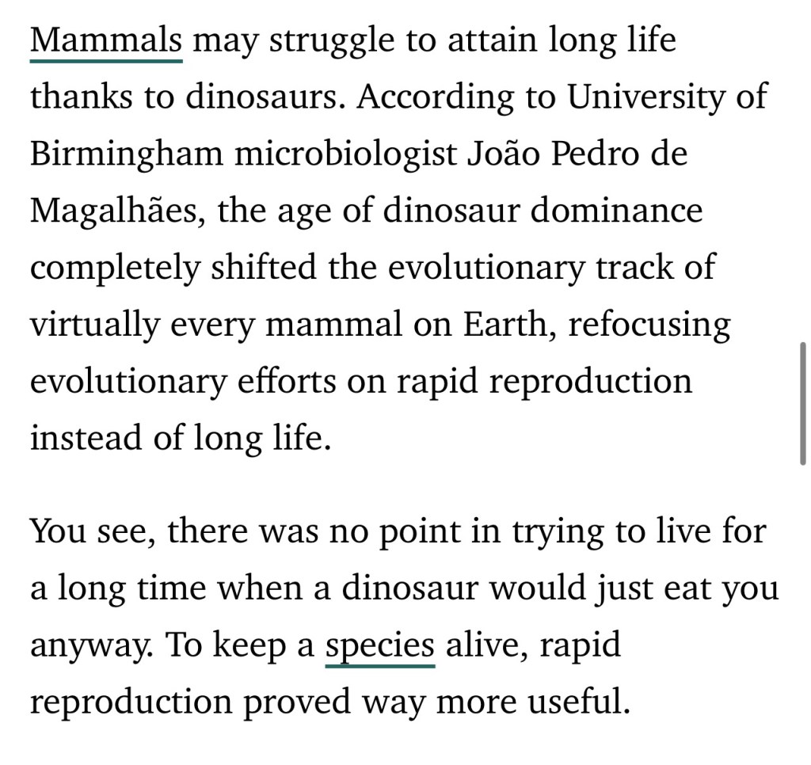The image size is (811, 765).
Task: Click the word instead in the first paragraph
Action: click(85, 438)
